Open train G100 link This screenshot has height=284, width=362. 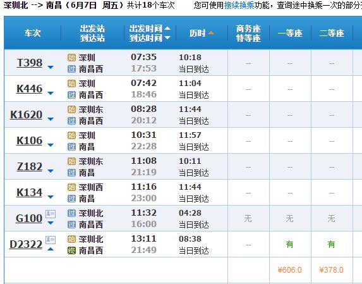[x=29, y=218]
